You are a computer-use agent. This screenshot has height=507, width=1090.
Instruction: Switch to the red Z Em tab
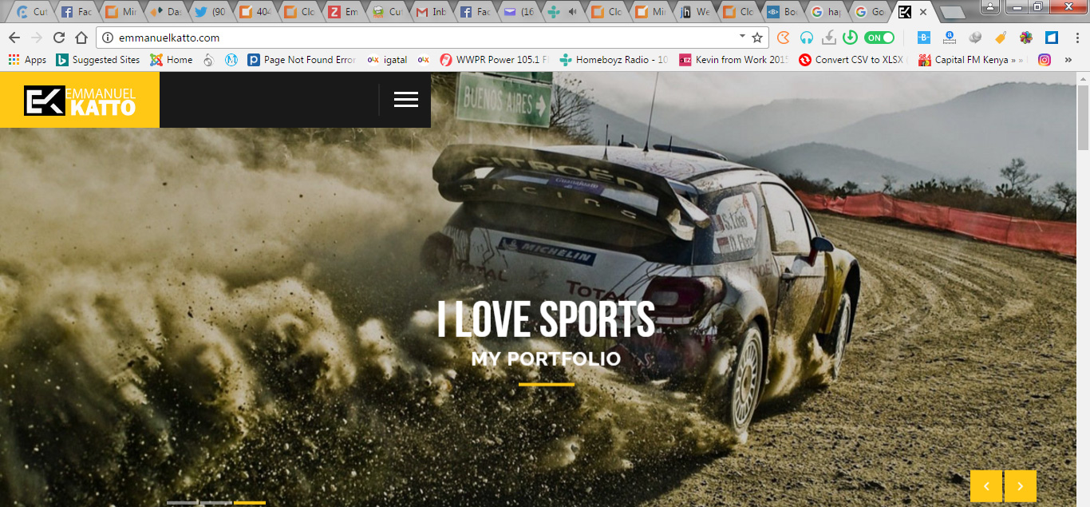point(343,12)
